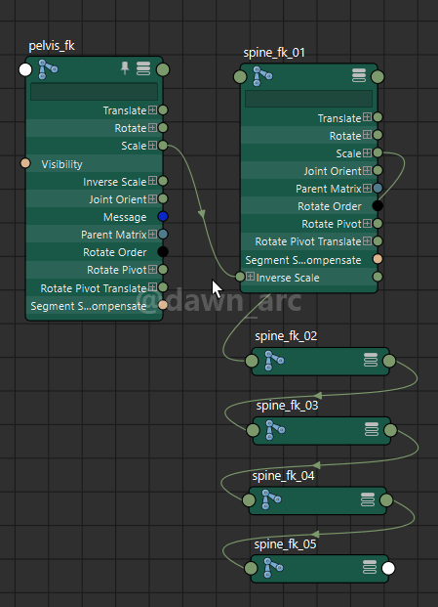Click the joint icon on spine_fk_04 node
This screenshot has width=438, height=607.
tap(271, 499)
